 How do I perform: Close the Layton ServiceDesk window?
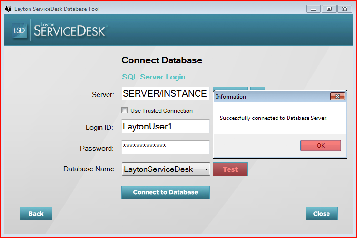(x=345, y=9)
